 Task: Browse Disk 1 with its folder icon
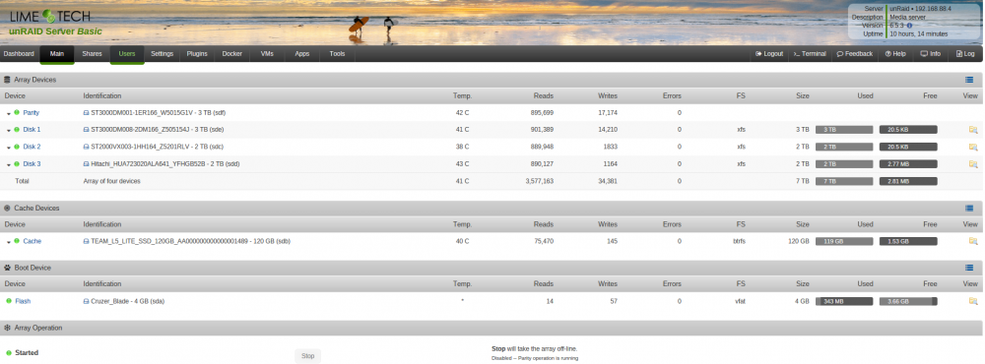click(973, 130)
